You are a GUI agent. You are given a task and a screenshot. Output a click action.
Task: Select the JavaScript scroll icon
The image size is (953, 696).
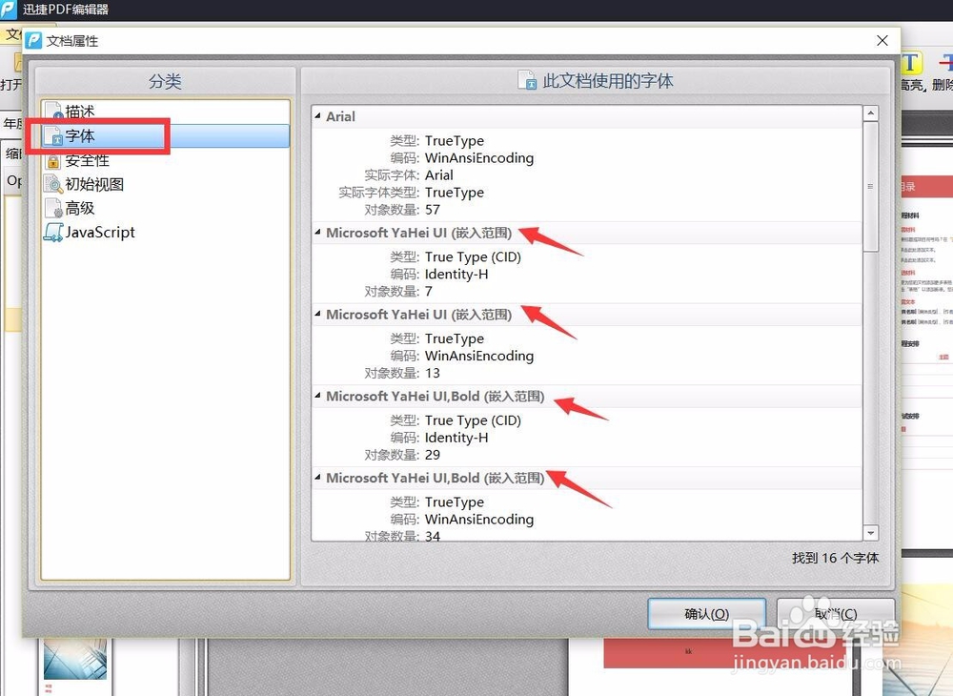pos(53,233)
